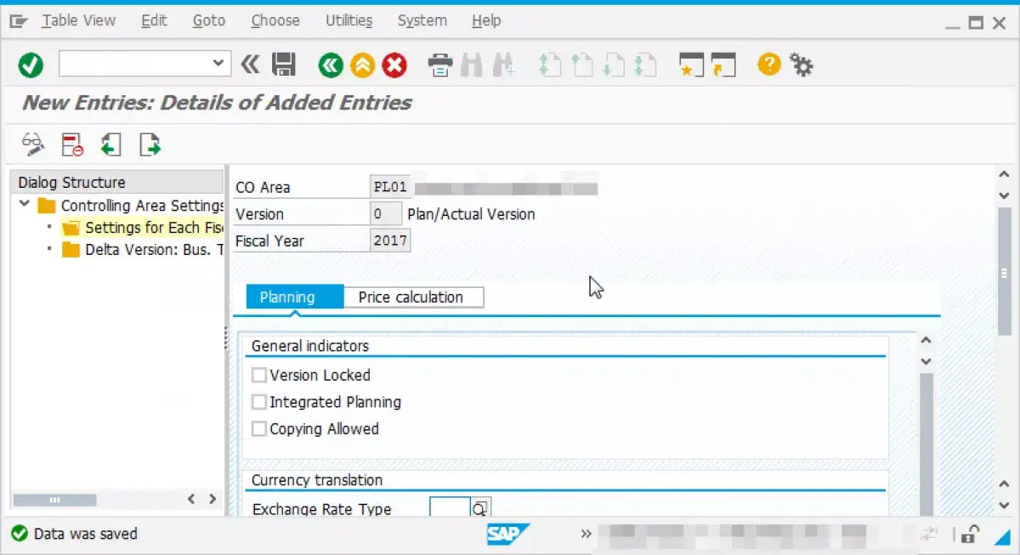The width and height of the screenshot is (1020, 555).
Task: Click the Delete entry icon
Action: 72,144
